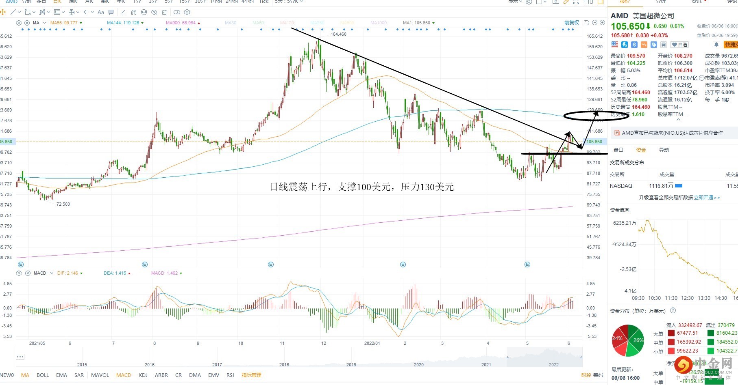This screenshot has width=738, height=385.
Task: Select the line drawing tool
Action: pyautogui.click(x=13, y=12)
